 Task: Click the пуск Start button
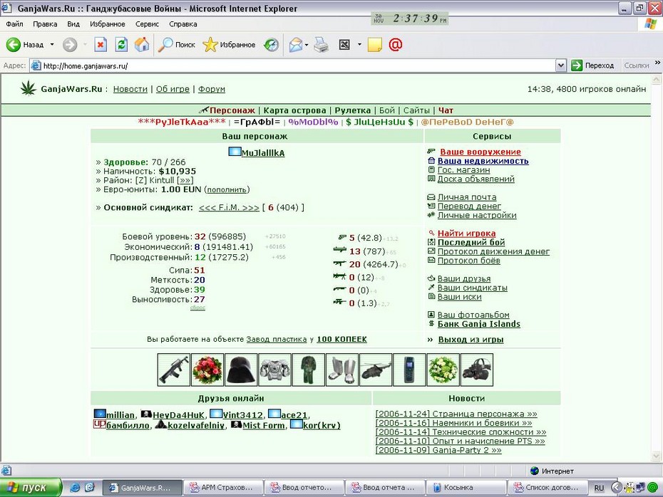click(30, 488)
